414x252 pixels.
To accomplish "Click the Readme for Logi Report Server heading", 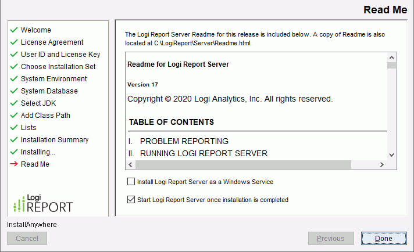I will tap(179, 64).
